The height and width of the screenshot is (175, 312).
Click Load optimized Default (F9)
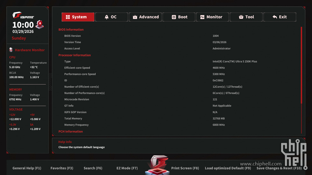tap(228, 168)
